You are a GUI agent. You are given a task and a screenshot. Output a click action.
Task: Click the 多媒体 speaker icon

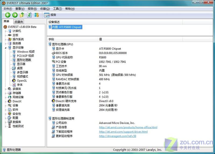click(x=9, y=89)
